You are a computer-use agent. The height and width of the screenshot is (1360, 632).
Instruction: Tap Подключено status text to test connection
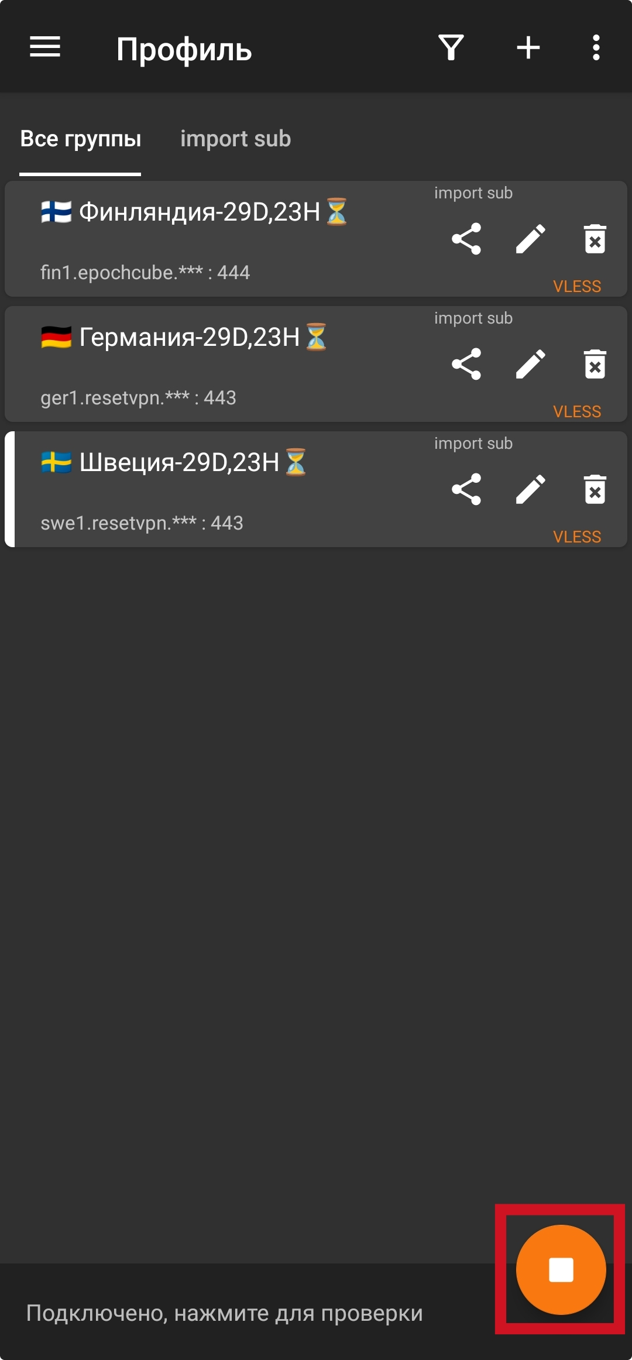[225, 1313]
